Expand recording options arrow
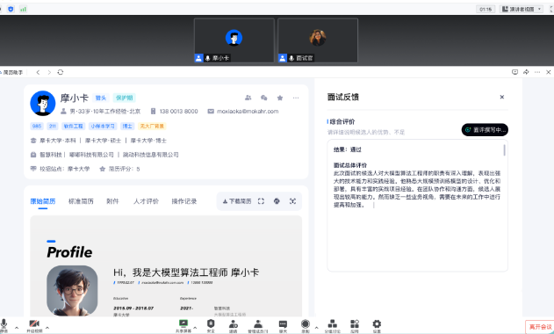Image resolution: width=554 pixels, height=334 pixels. tap(317, 328)
